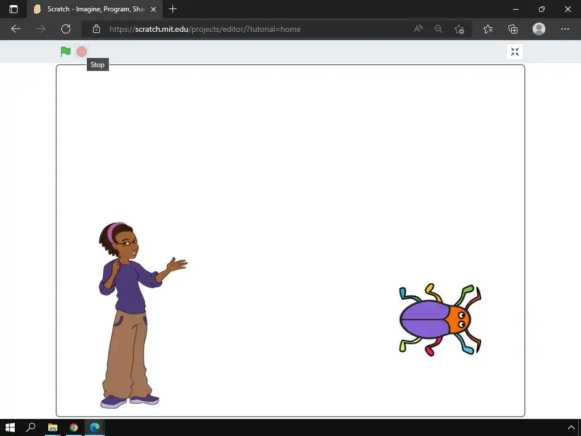This screenshot has height=436, width=581.
Task: Open the Collections panel
Action: [x=513, y=29]
